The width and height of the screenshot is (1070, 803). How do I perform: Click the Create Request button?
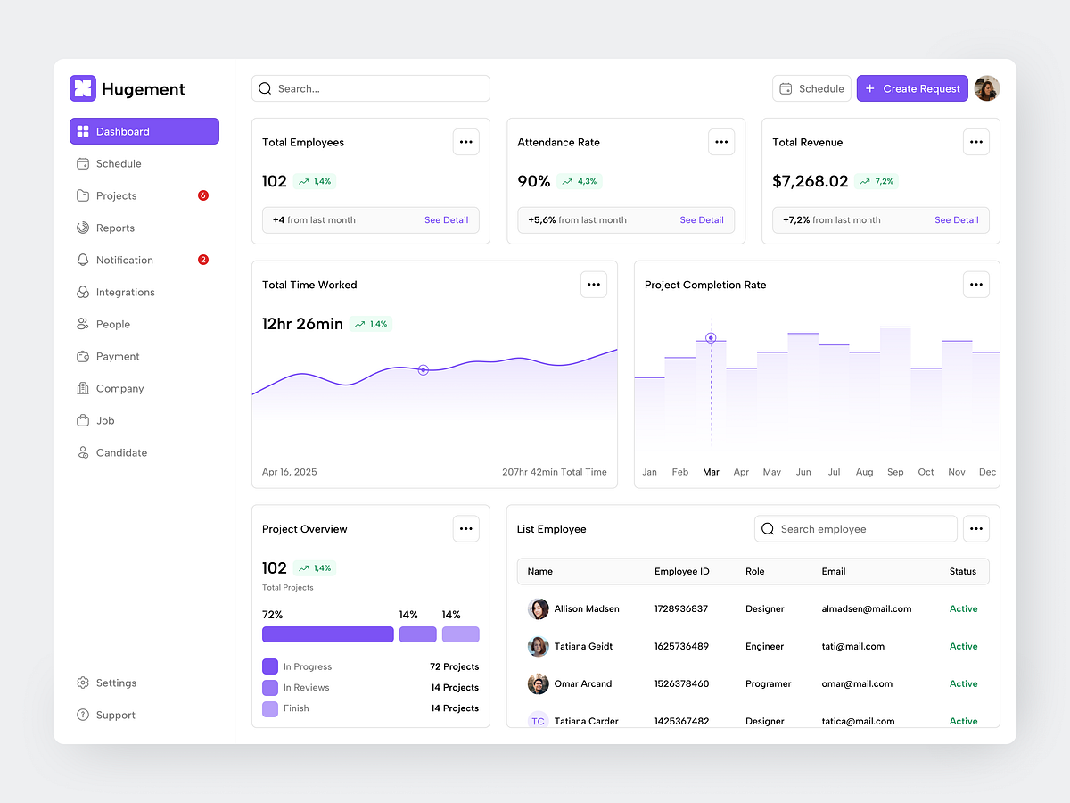click(x=911, y=88)
